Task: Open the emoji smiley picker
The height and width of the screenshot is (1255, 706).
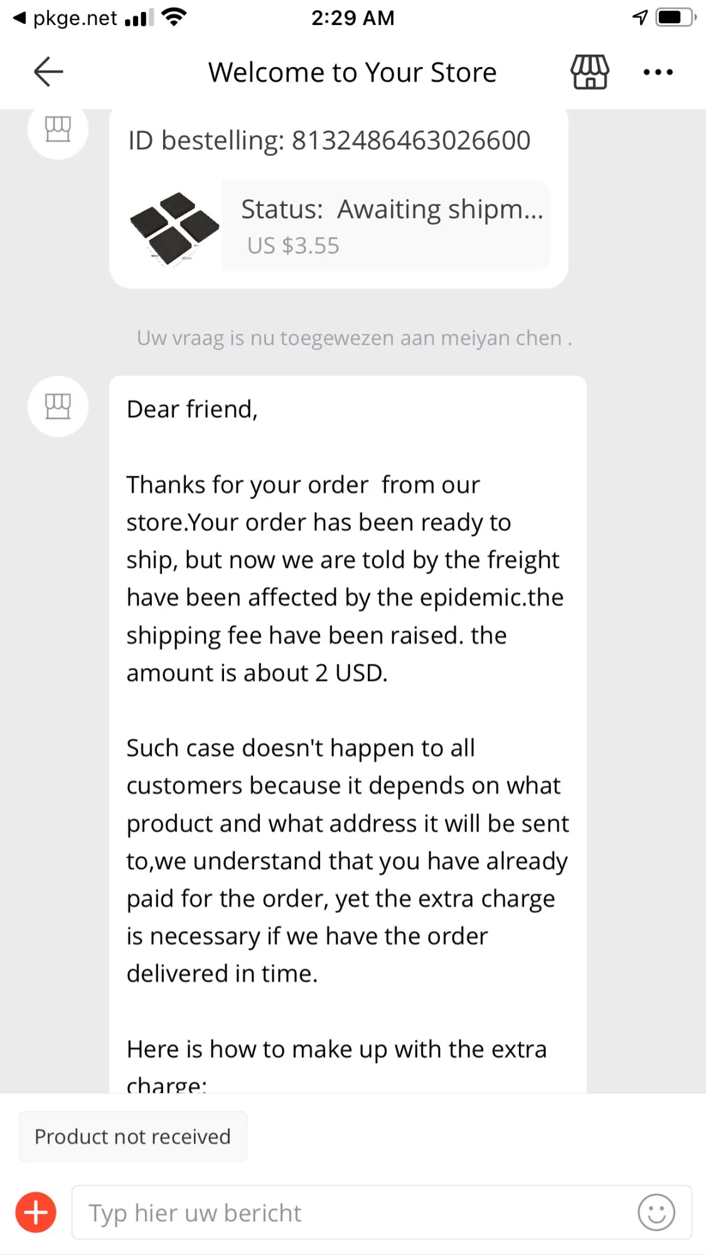Action: tap(656, 1212)
